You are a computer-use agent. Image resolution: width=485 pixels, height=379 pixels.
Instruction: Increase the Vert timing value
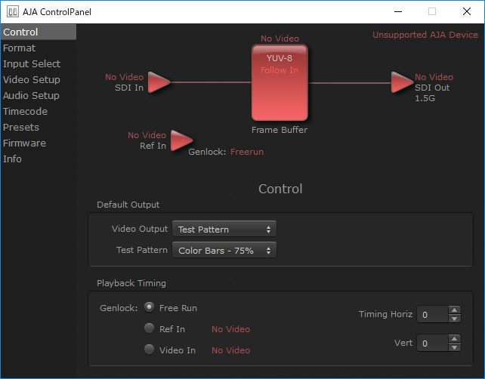coord(454,339)
